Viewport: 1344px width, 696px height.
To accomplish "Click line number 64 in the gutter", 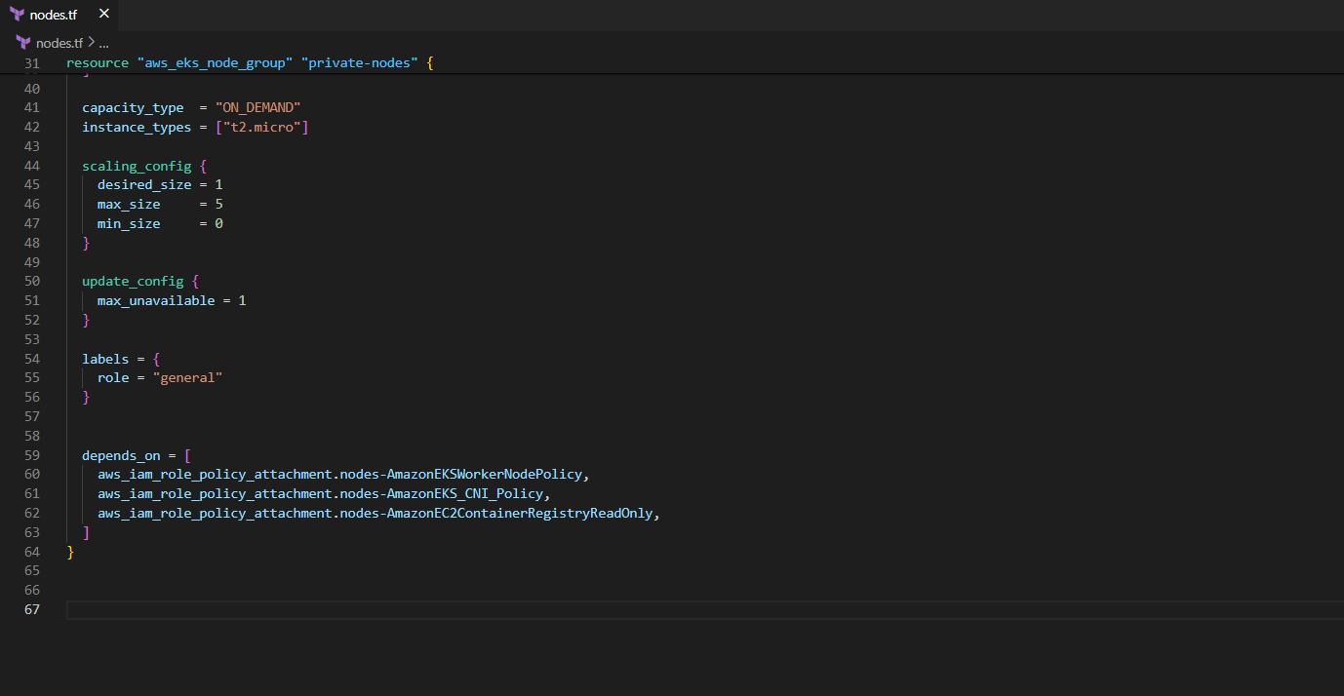I will tap(32, 552).
